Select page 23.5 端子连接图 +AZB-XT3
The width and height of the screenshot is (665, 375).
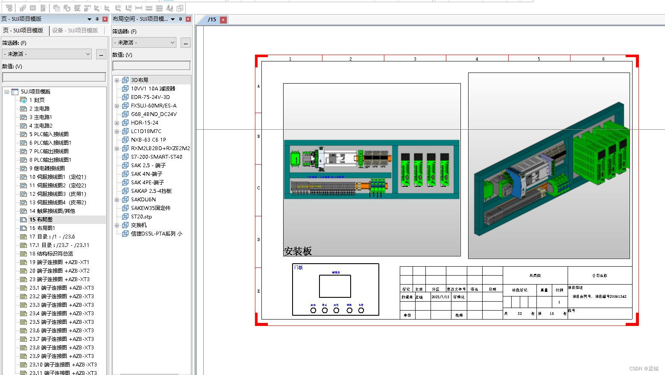coord(62,322)
